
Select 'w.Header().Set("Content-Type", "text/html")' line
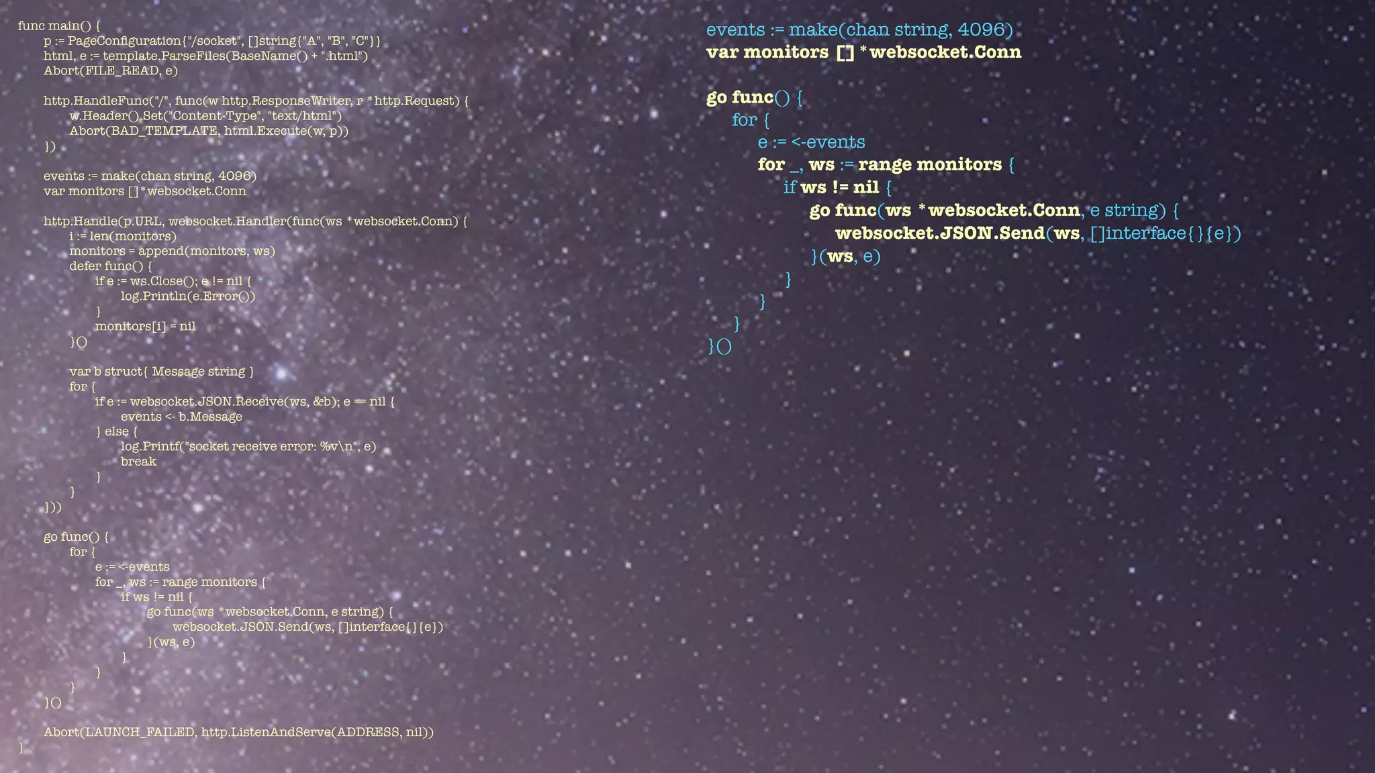206,115
